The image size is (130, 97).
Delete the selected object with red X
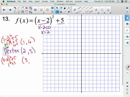coord(27,8)
